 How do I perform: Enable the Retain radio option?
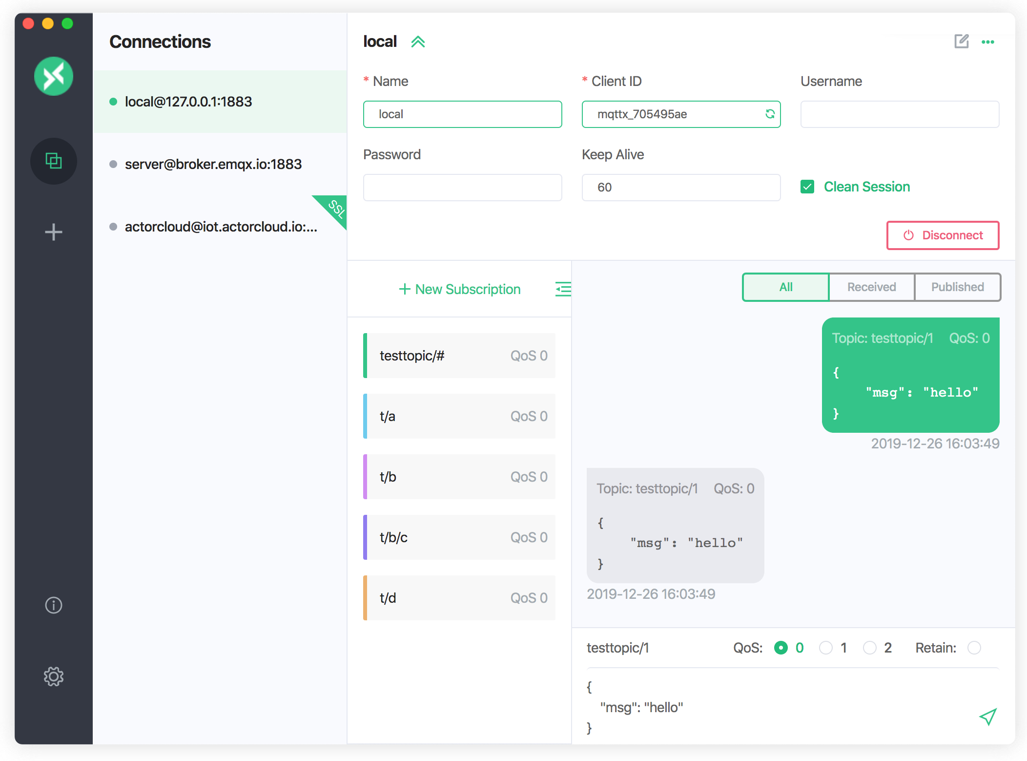coord(974,648)
